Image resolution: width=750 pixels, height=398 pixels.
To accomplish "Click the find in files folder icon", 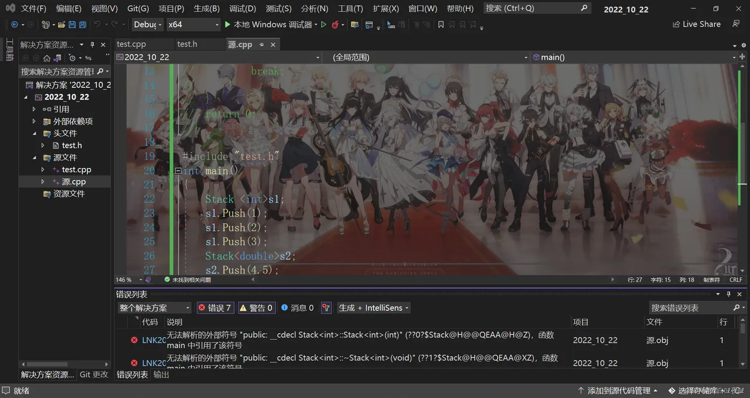I will click(354, 25).
